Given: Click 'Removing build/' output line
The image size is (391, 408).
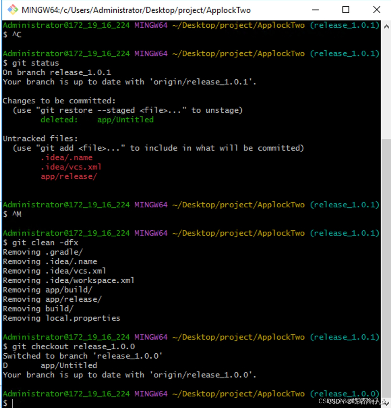Looking at the screenshot, I should tap(38, 309).
